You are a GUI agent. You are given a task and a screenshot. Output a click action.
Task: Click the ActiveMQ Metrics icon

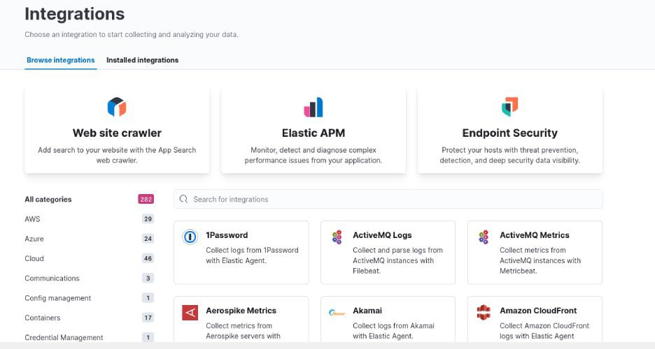[484, 237]
